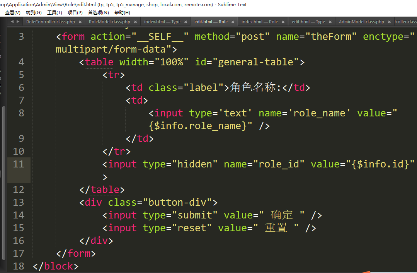
Task: Expand the 项目(P) menu
Action: click(75, 13)
